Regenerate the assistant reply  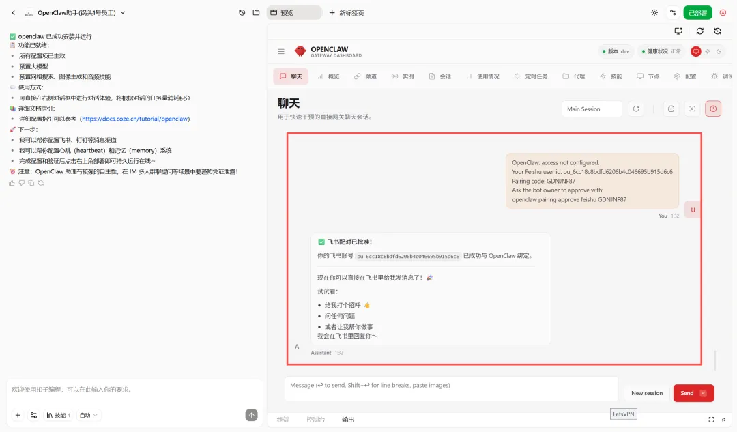pos(41,183)
